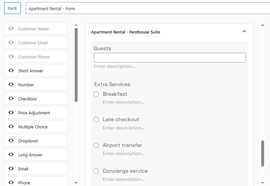Click the Email field code icon

11,168
